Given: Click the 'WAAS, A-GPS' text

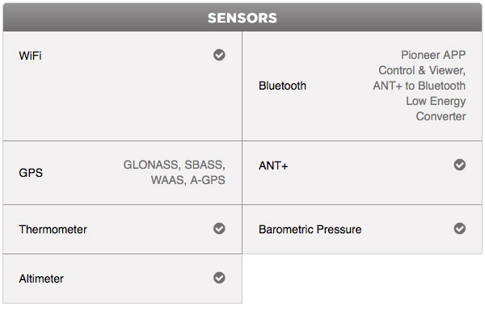Looking at the screenshot, I should pos(188,180).
